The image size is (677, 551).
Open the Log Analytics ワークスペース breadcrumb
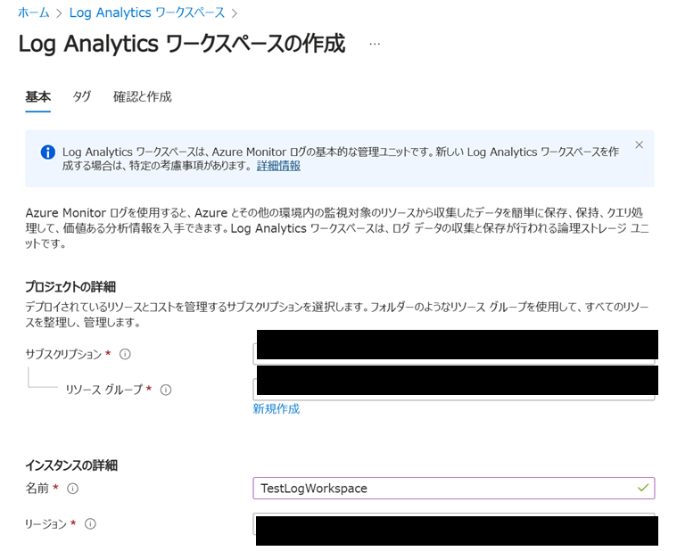[147, 12]
